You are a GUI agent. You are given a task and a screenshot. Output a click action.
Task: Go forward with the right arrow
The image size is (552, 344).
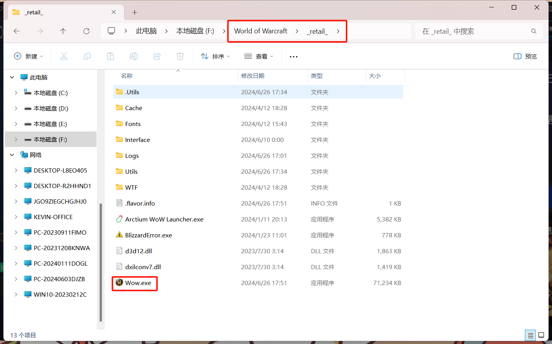pyautogui.click(x=40, y=31)
